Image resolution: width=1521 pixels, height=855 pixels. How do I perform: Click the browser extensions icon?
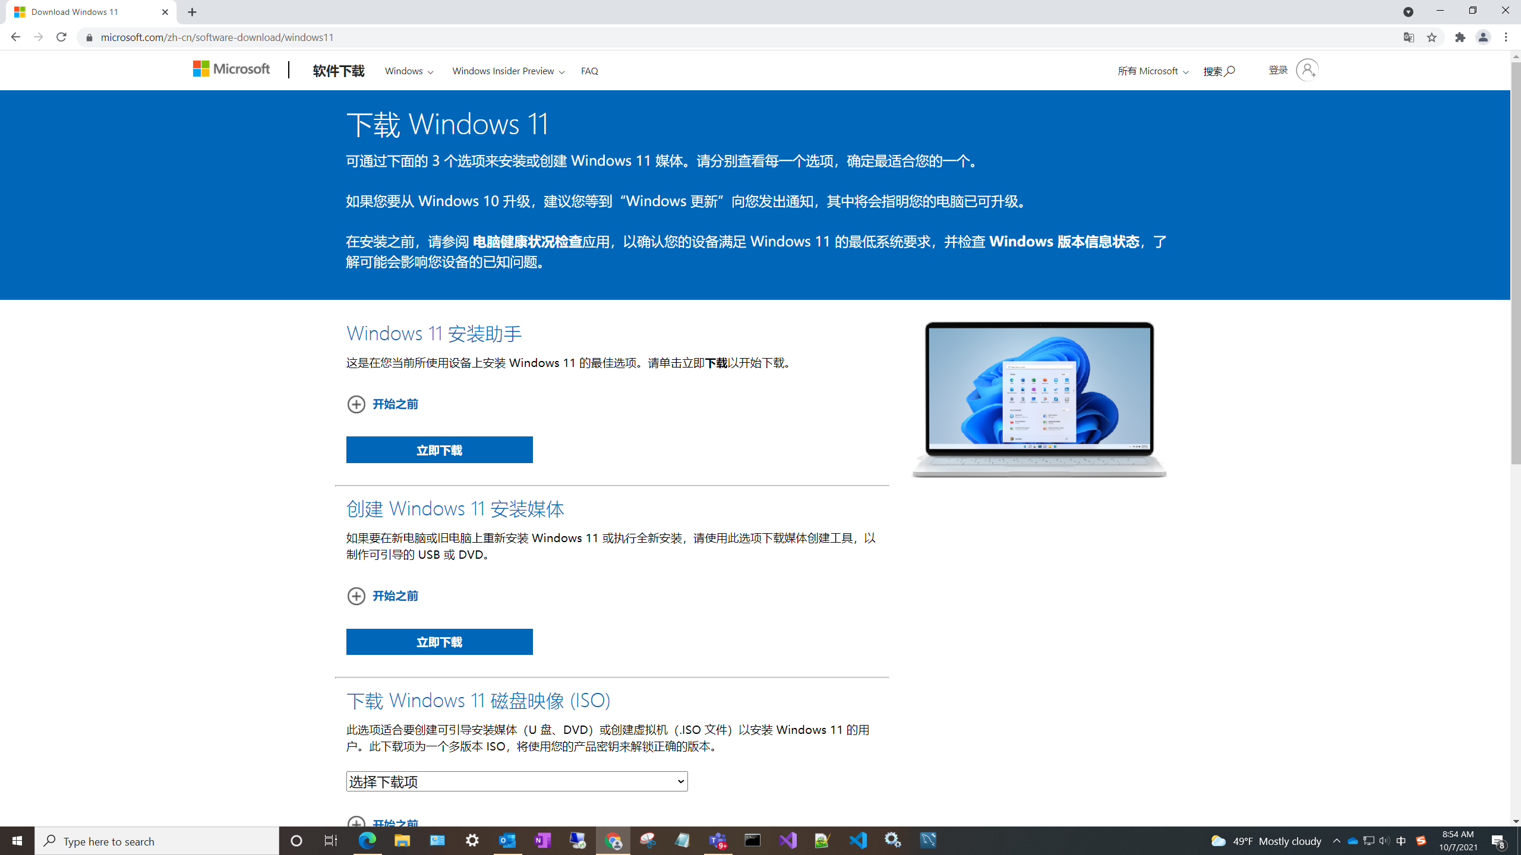(1459, 37)
